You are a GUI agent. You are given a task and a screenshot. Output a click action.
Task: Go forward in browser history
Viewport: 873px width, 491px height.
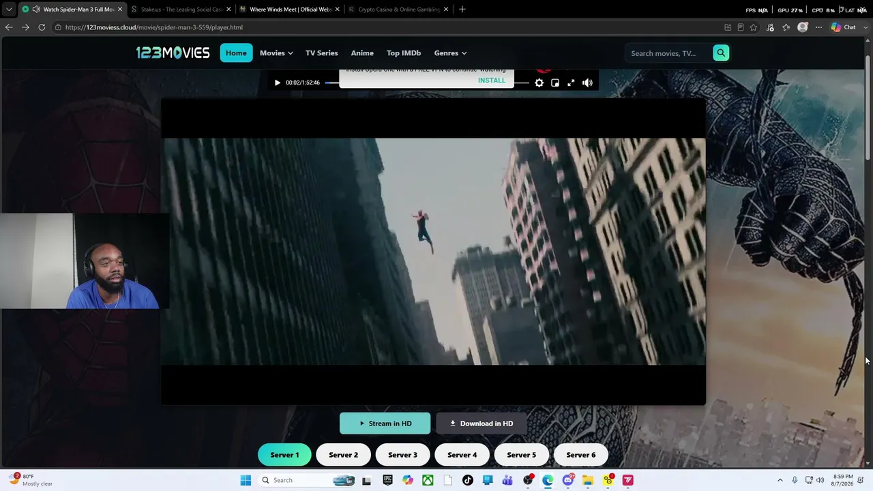pos(25,27)
